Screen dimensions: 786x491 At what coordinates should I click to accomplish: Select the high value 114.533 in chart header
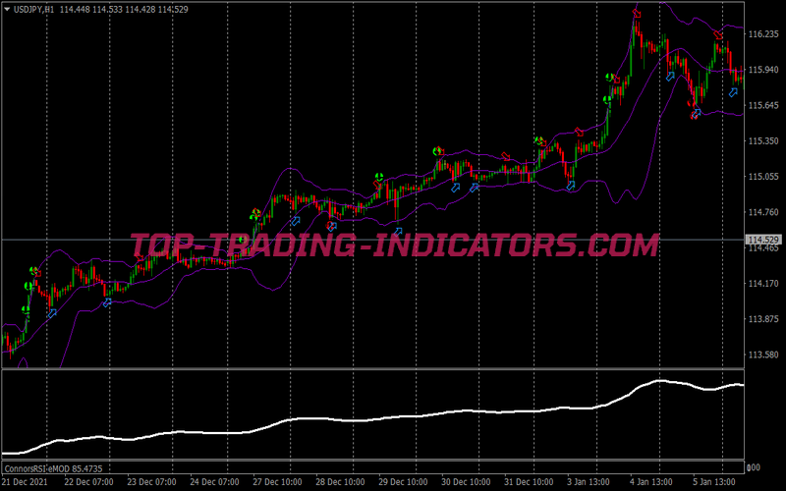coord(107,10)
